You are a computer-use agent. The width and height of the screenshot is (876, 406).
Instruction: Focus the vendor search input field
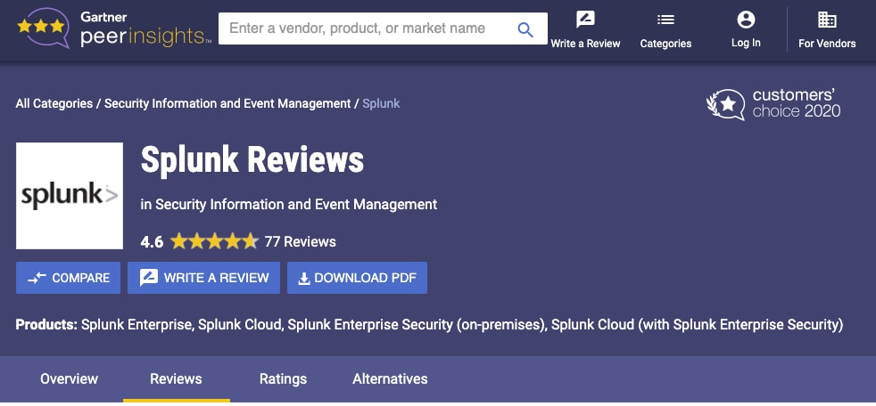point(383,28)
